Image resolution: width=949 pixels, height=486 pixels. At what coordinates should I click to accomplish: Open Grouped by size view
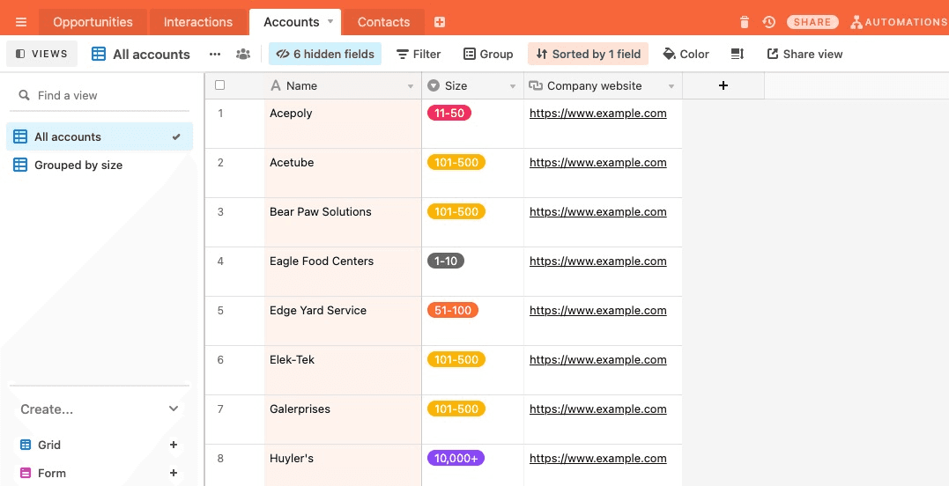click(x=100, y=165)
